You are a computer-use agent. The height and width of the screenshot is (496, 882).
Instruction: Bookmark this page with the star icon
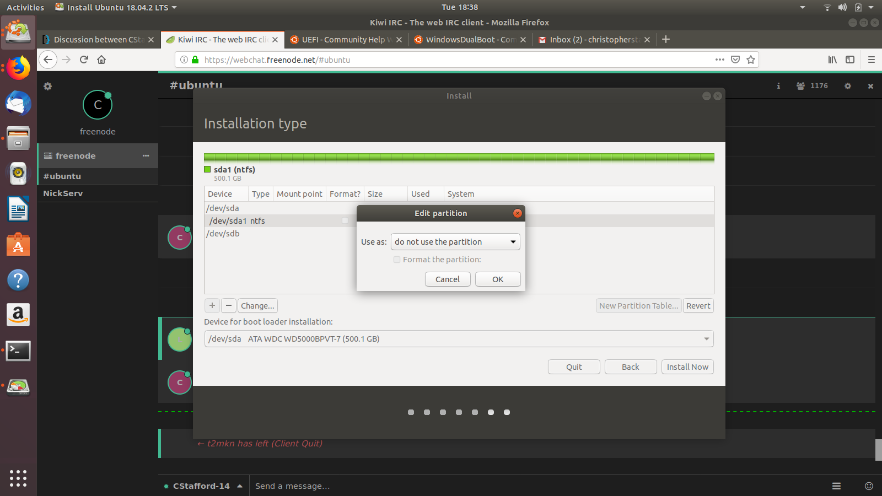[x=751, y=60]
